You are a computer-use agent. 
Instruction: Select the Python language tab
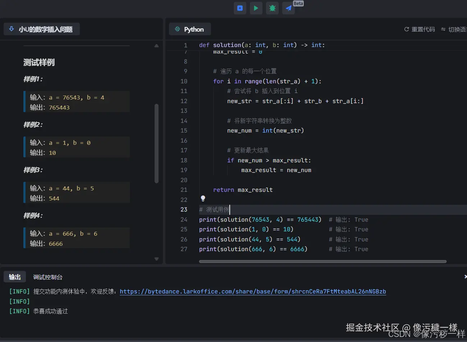(x=189, y=29)
